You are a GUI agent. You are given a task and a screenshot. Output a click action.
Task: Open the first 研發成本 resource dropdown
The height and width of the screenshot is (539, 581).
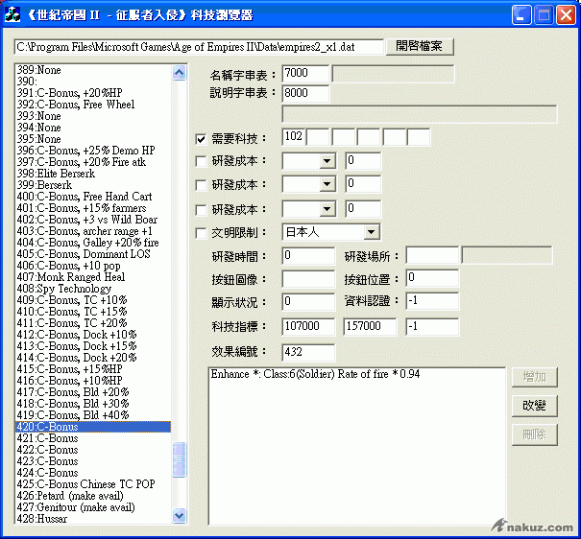(x=327, y=161)
